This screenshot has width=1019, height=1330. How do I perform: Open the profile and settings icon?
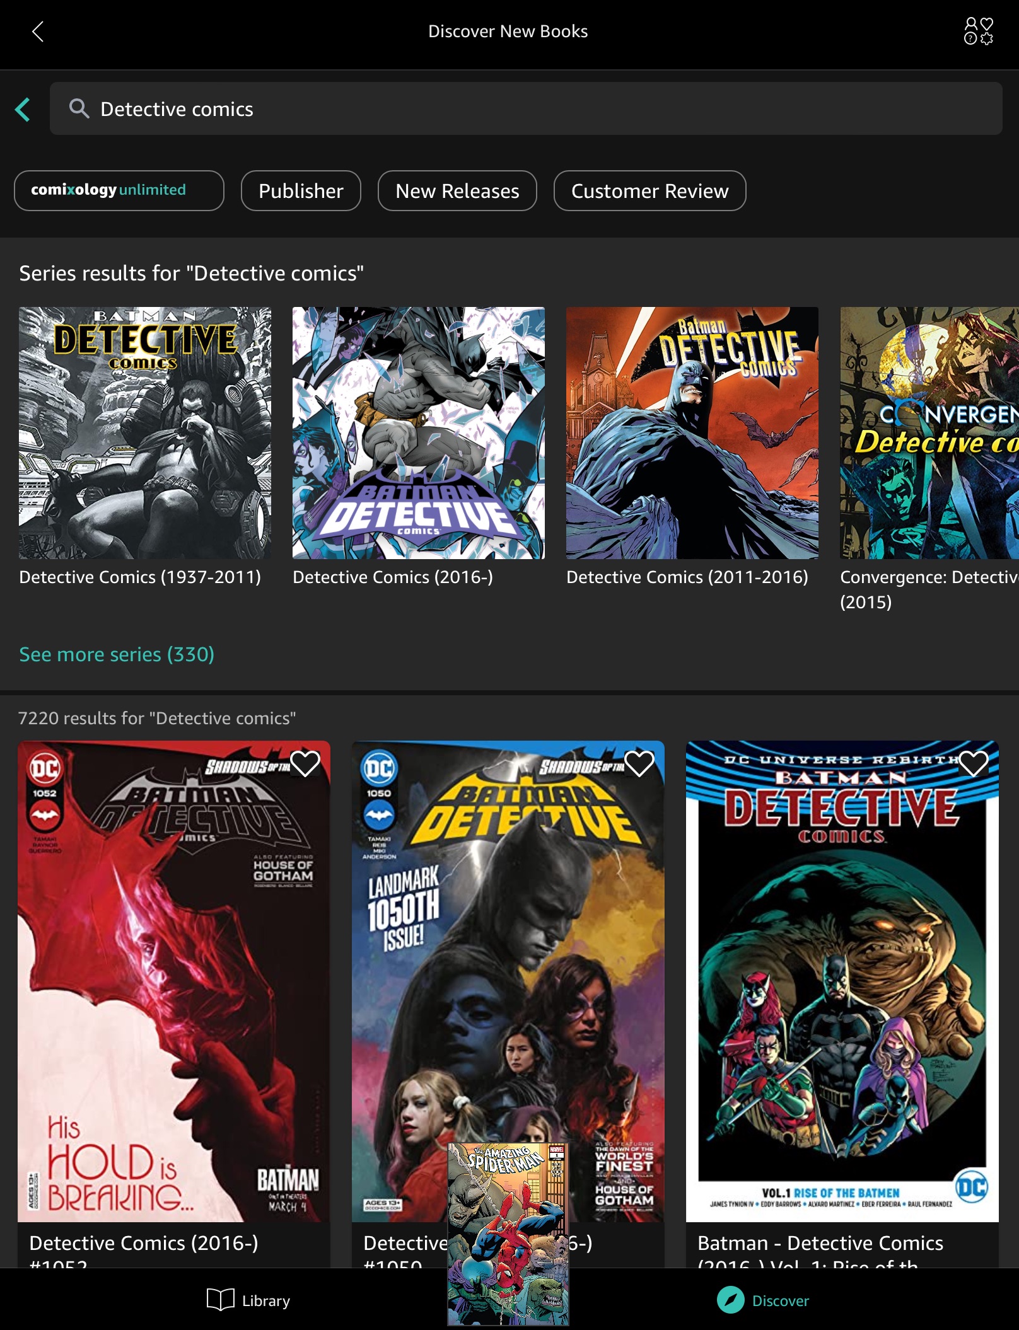coord(978,31)
